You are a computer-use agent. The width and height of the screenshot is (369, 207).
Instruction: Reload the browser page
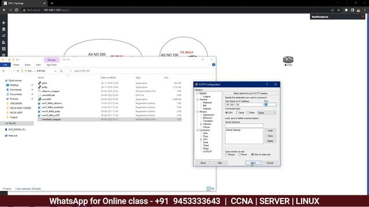pos(17,10)
